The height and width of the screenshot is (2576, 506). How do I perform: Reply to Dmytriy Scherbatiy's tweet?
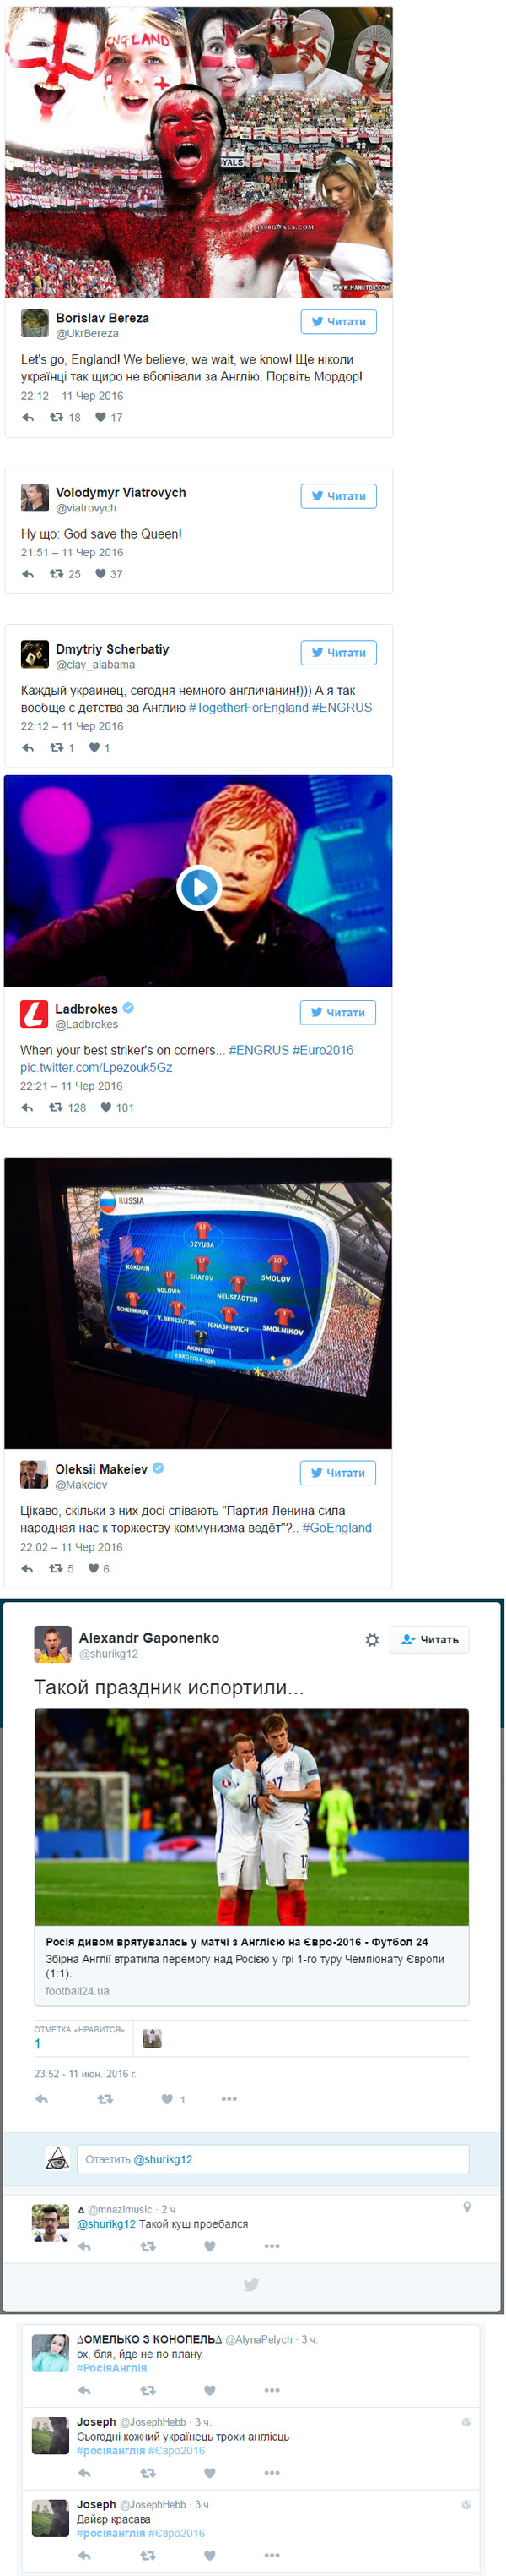tap(28, 748)
